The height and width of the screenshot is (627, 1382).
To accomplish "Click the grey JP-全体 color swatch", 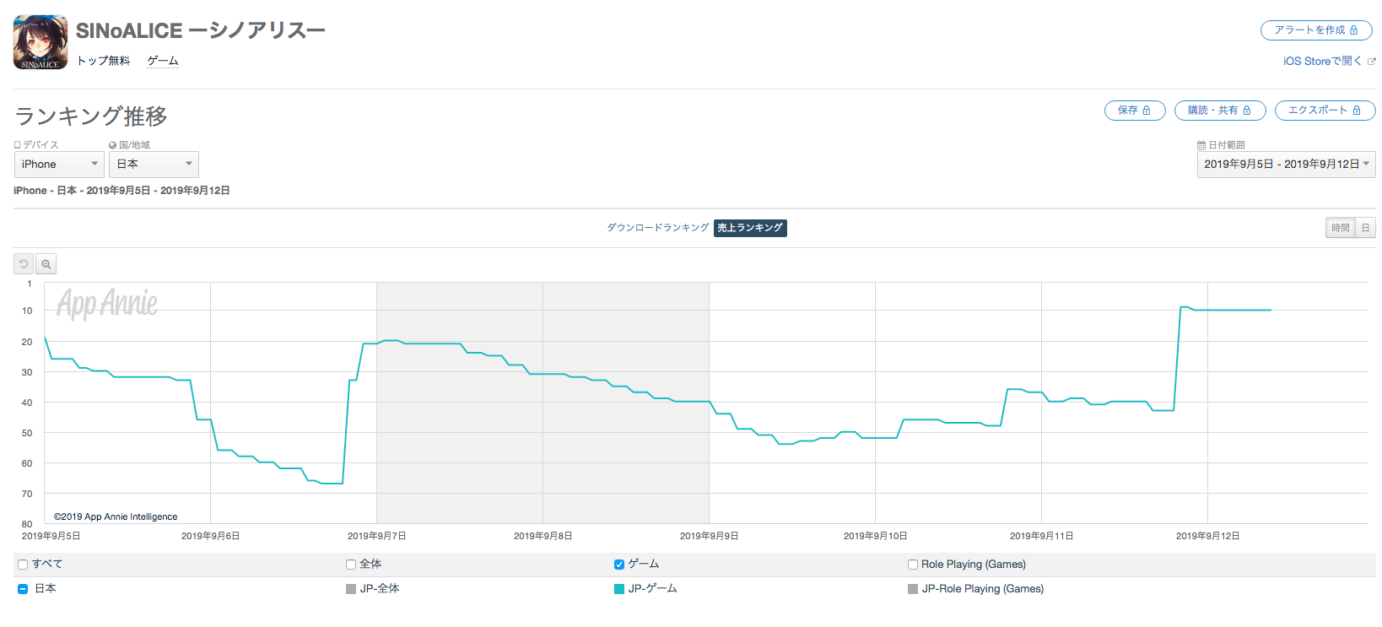I will [351, 589].
